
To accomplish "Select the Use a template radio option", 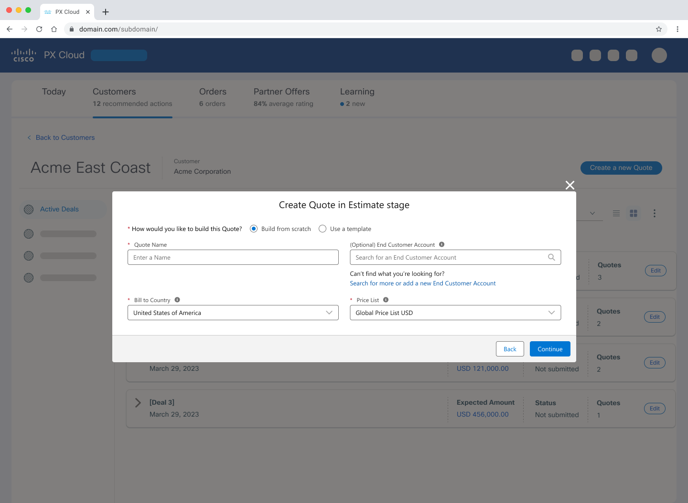I will tap(322, 229).
